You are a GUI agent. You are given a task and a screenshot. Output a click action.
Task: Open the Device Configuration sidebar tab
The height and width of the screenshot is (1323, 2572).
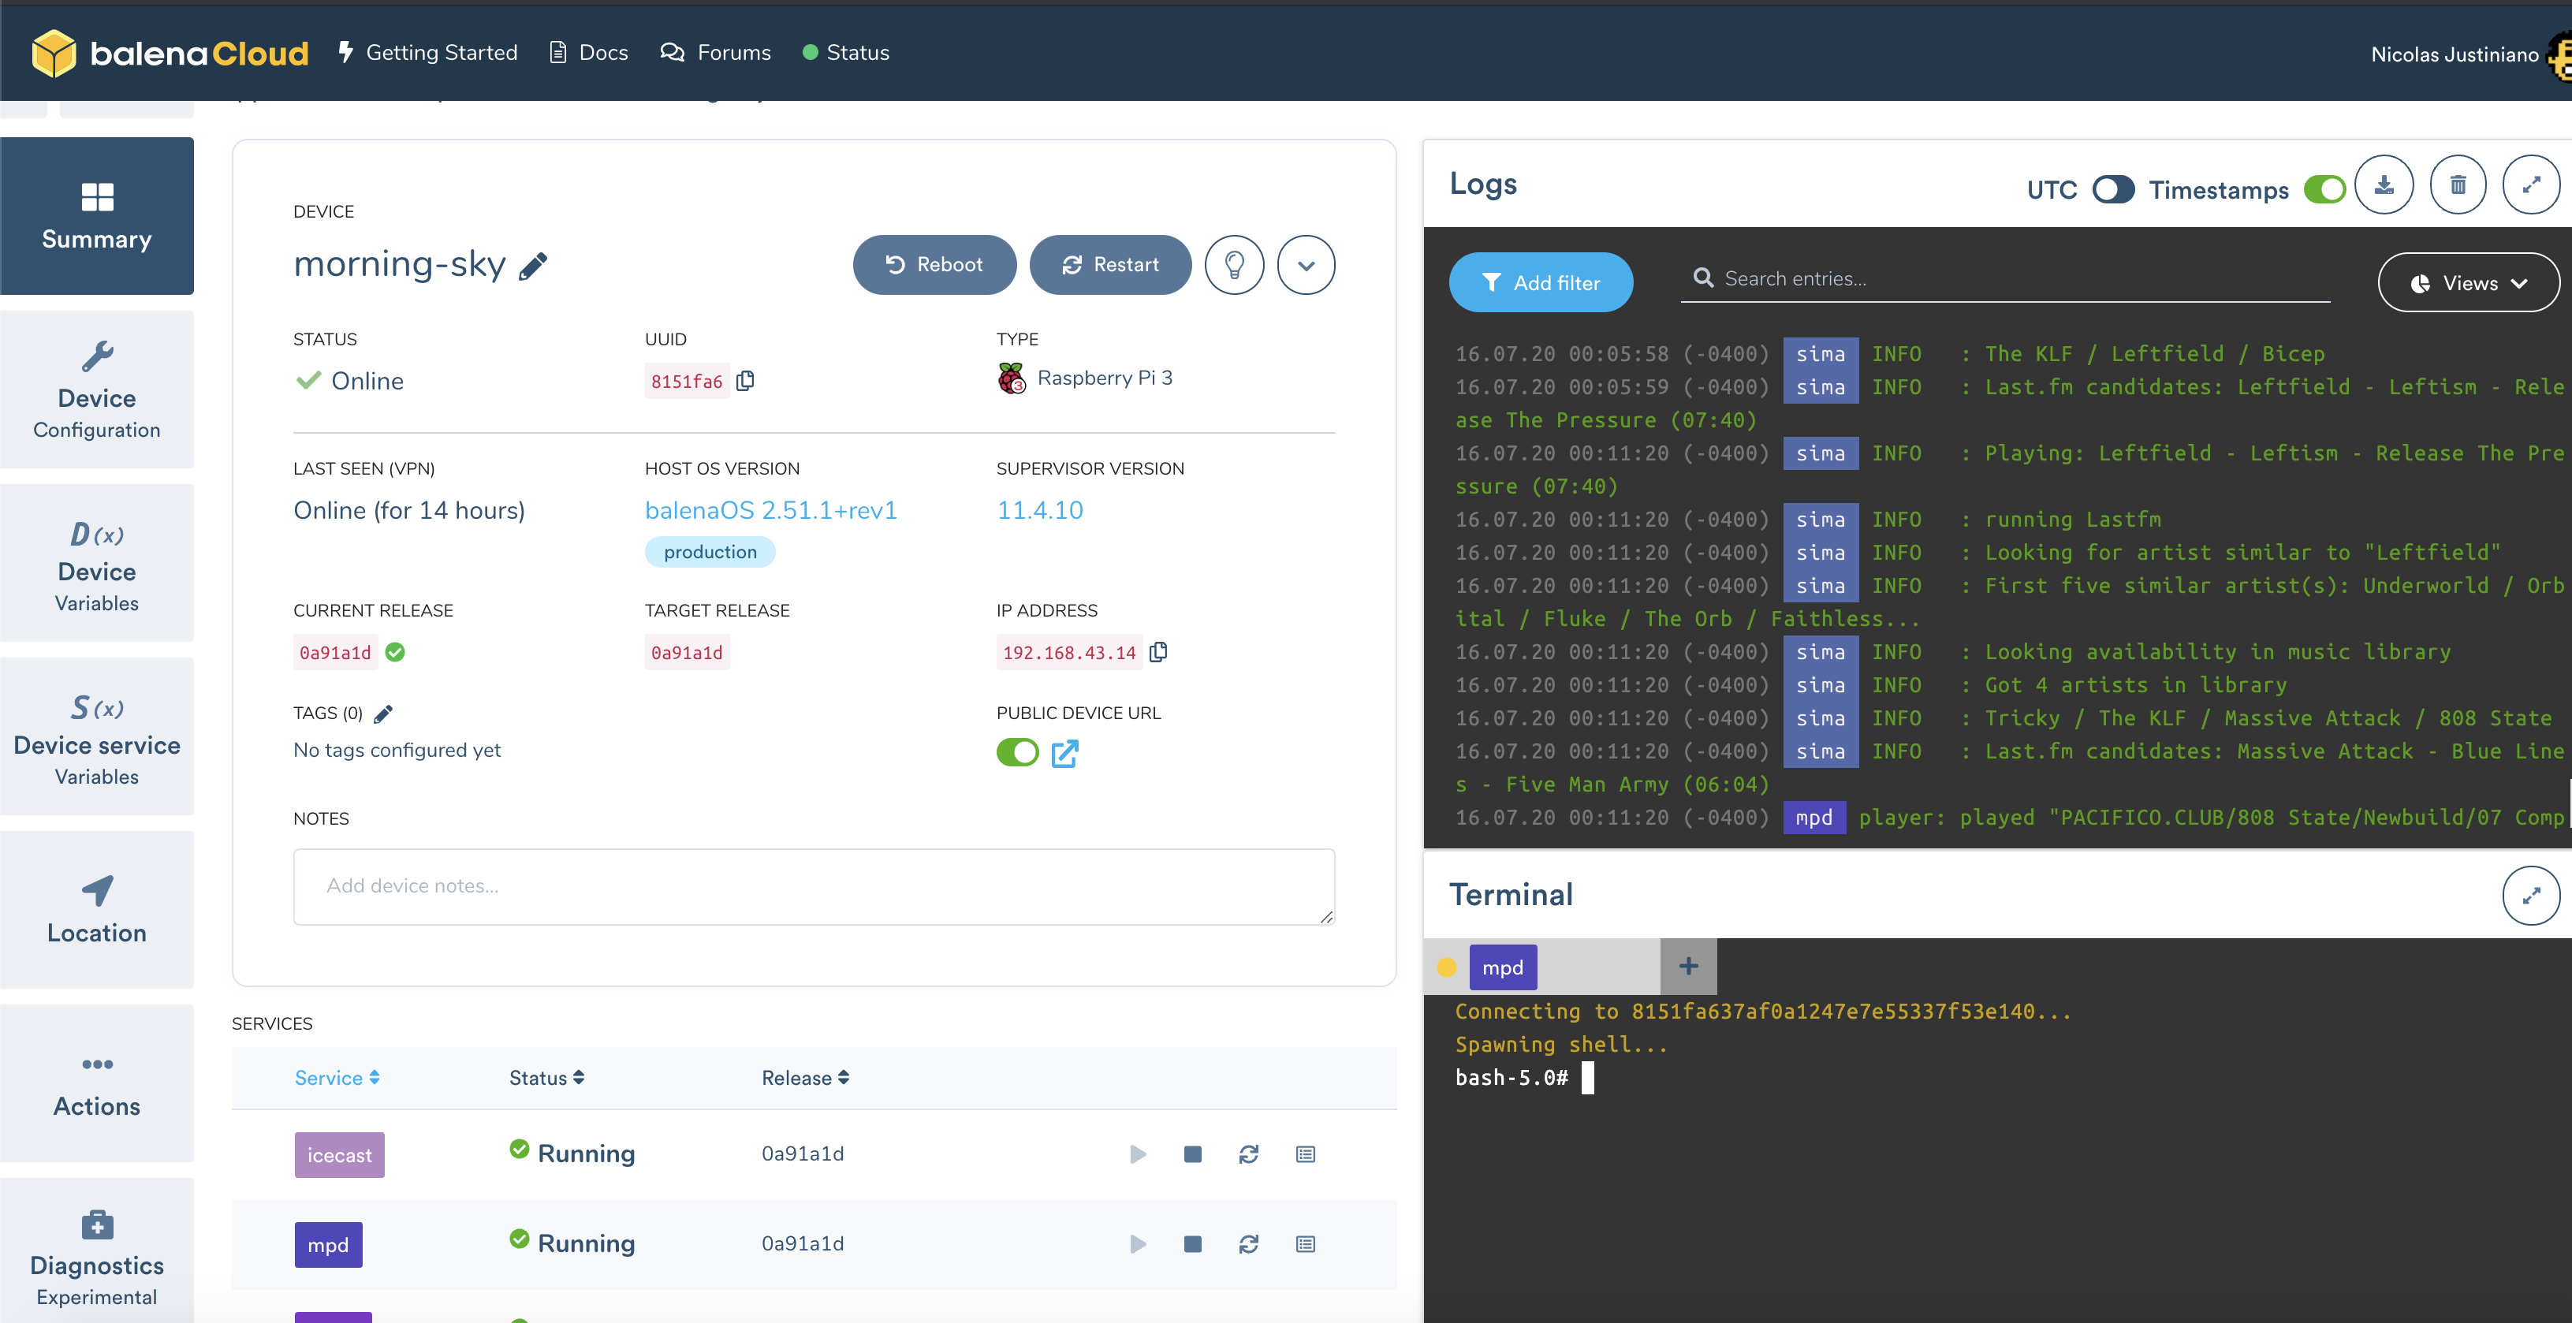tap(97, 389)
